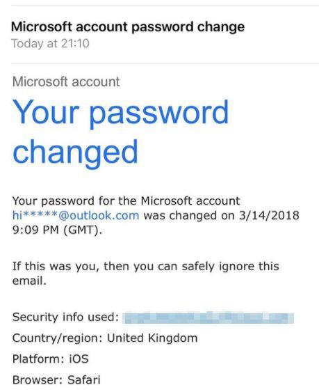The width and height of the screenshot is (319, 392).
Task: Tap the word 'changed' in the blue heading
Action: click(x=75, y=153)
